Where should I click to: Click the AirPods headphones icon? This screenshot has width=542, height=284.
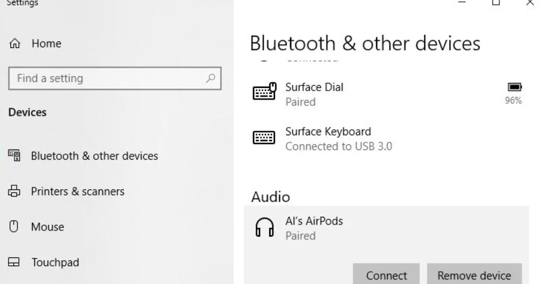pos(264,228)
